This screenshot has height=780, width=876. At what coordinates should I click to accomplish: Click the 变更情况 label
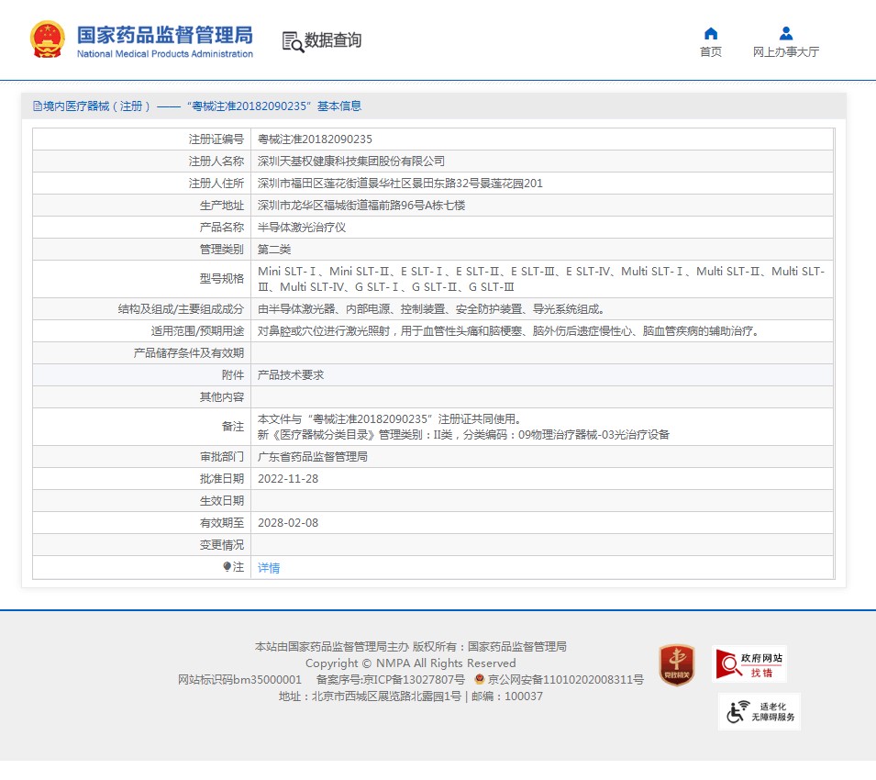[x=222, y=545]
